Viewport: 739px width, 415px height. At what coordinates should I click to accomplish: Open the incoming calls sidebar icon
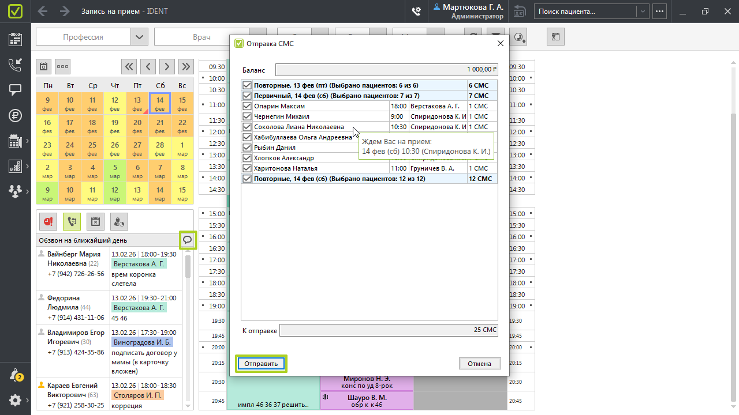(15, 65)
